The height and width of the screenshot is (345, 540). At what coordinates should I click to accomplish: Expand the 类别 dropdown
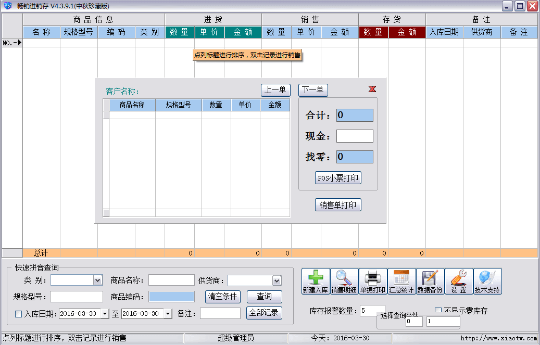click(97, 280)
